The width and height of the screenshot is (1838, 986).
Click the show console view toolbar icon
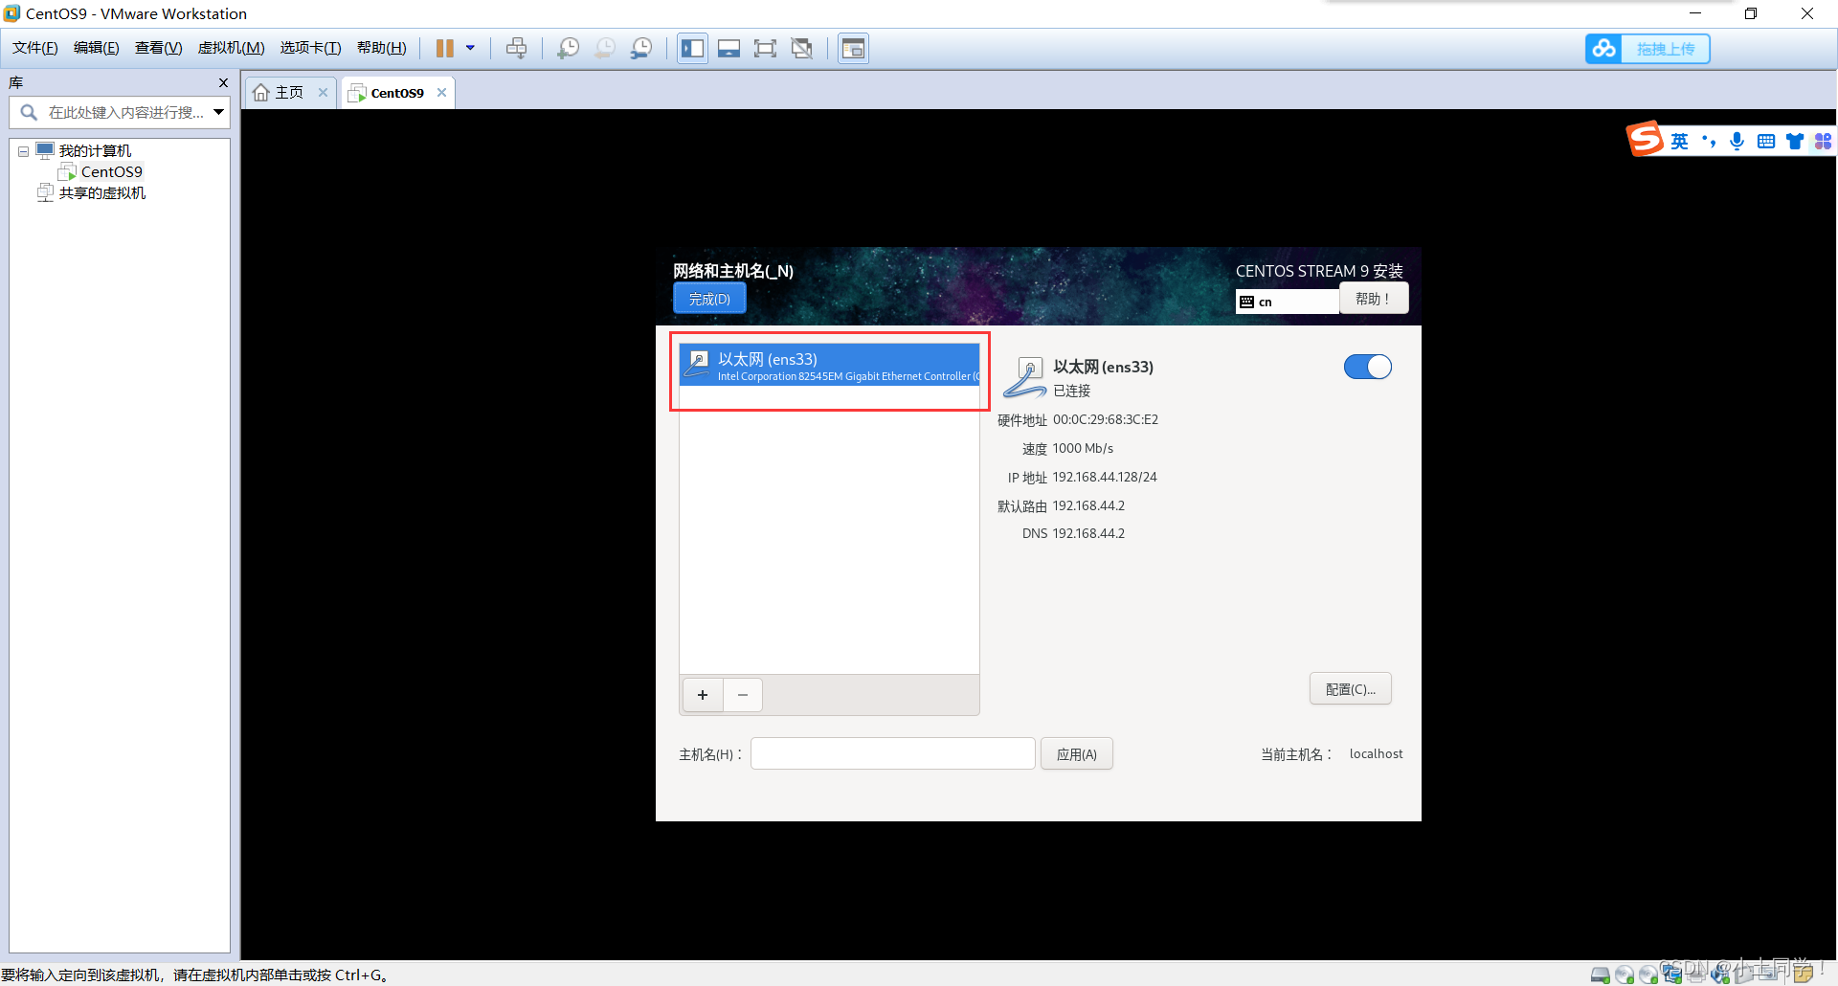[x=853, y=49]
